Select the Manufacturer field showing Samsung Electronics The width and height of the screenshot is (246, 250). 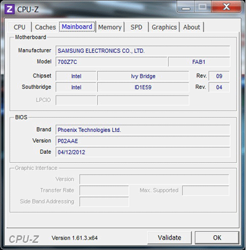(x=143, y=51)
